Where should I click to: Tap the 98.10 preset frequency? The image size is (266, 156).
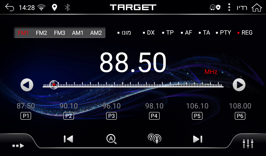pyautogui.click(x=154, y=106)
